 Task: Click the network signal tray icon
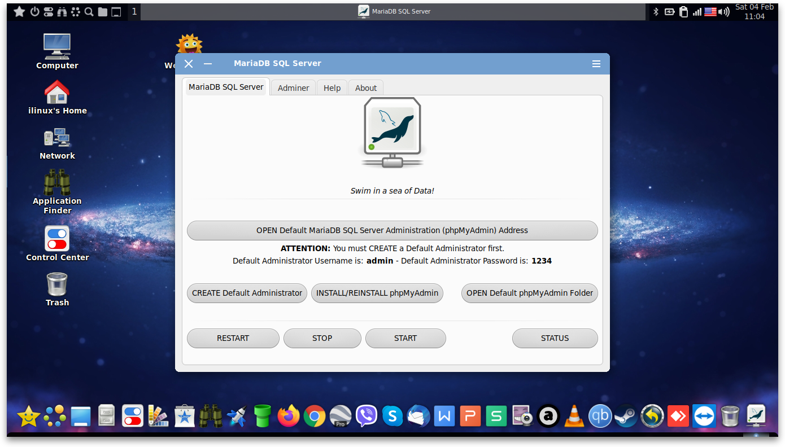[x=697, y=11]
